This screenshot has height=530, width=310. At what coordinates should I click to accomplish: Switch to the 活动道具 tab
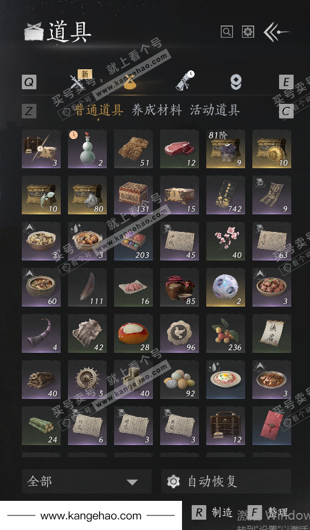coord(215,110)
